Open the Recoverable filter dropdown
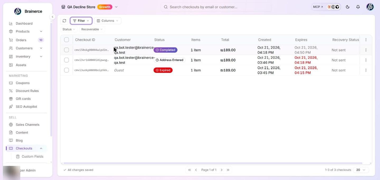 coord(92,29)
